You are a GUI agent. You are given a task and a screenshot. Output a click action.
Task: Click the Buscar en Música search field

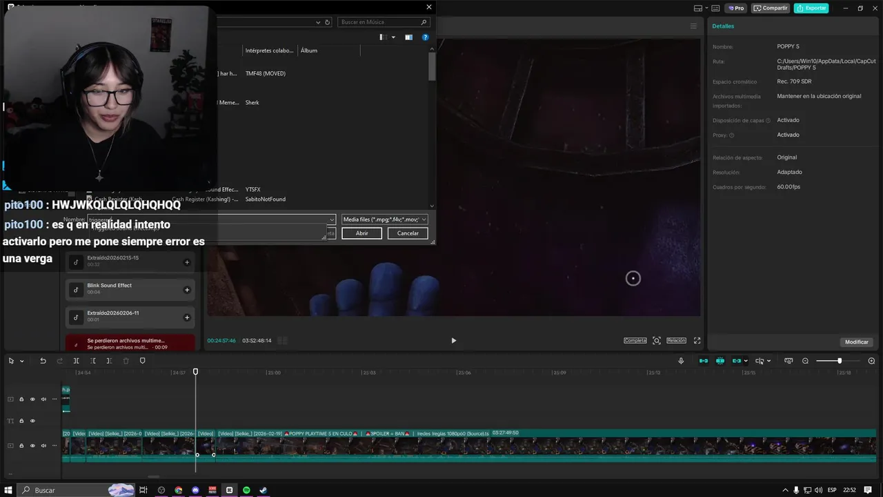click(384, 22)
